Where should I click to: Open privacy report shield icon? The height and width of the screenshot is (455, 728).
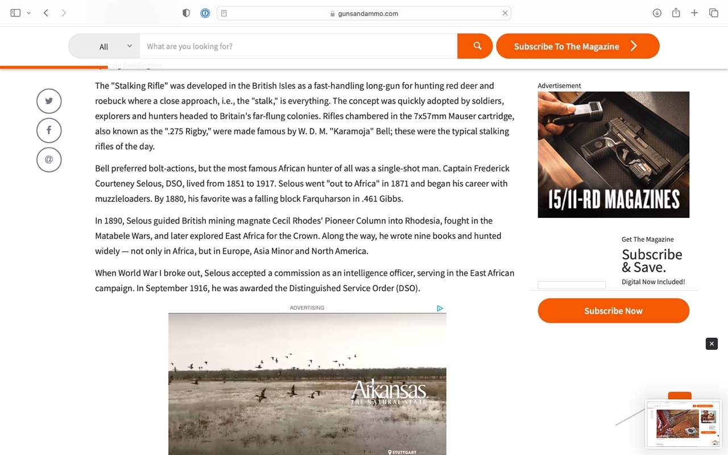pyautogui.click(x=186, y=13)
